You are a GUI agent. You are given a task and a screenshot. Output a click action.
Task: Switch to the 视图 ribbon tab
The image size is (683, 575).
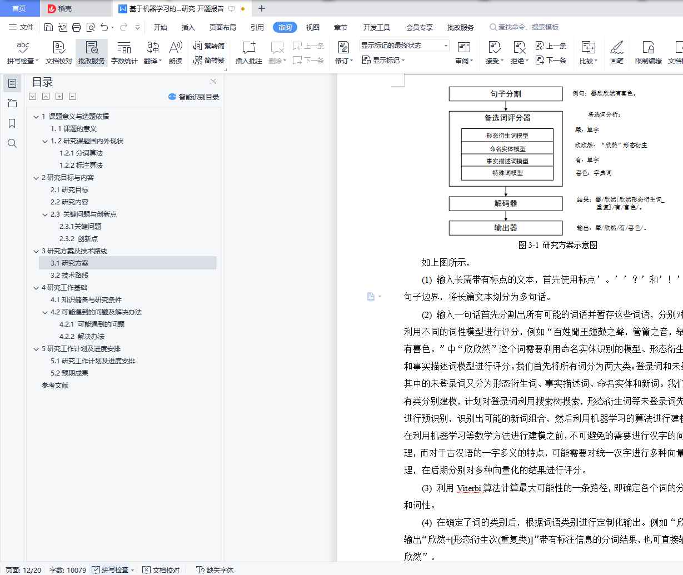tap(313, 27)
